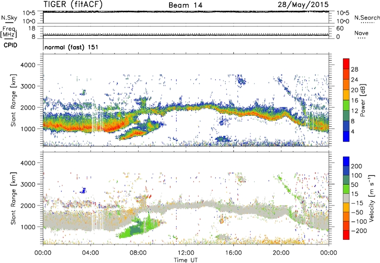Click the Slant Range label of power panel
Viewport: 380px width, 263px height.
14,100
